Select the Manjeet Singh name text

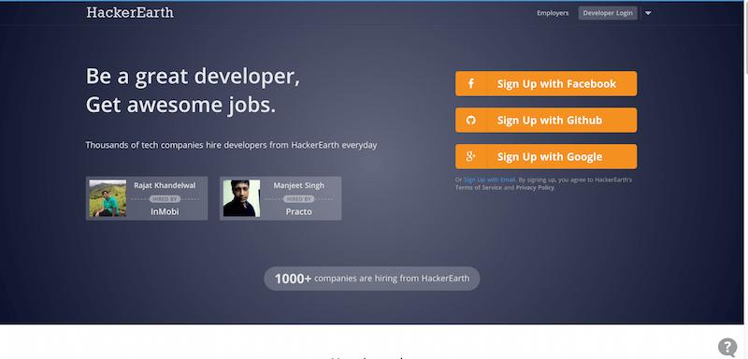(x=298, y=185)
